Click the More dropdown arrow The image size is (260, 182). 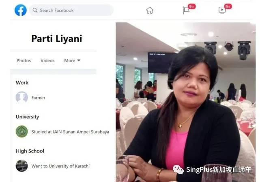(x=79, y=60)
